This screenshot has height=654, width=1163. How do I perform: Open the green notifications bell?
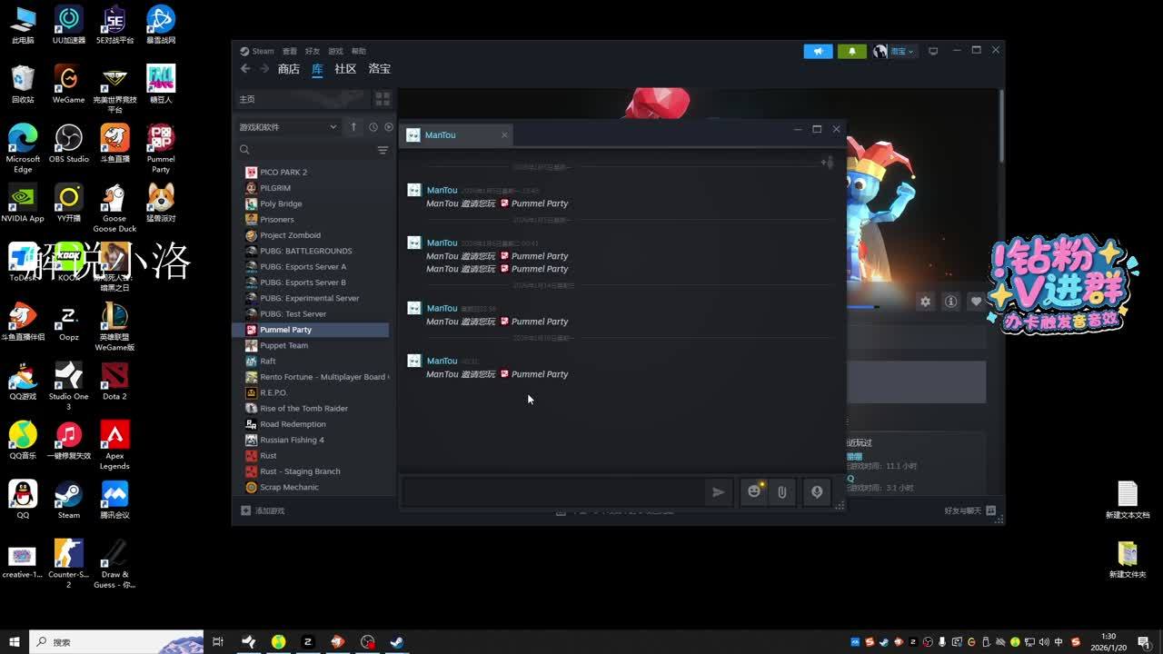pos(851,51)
